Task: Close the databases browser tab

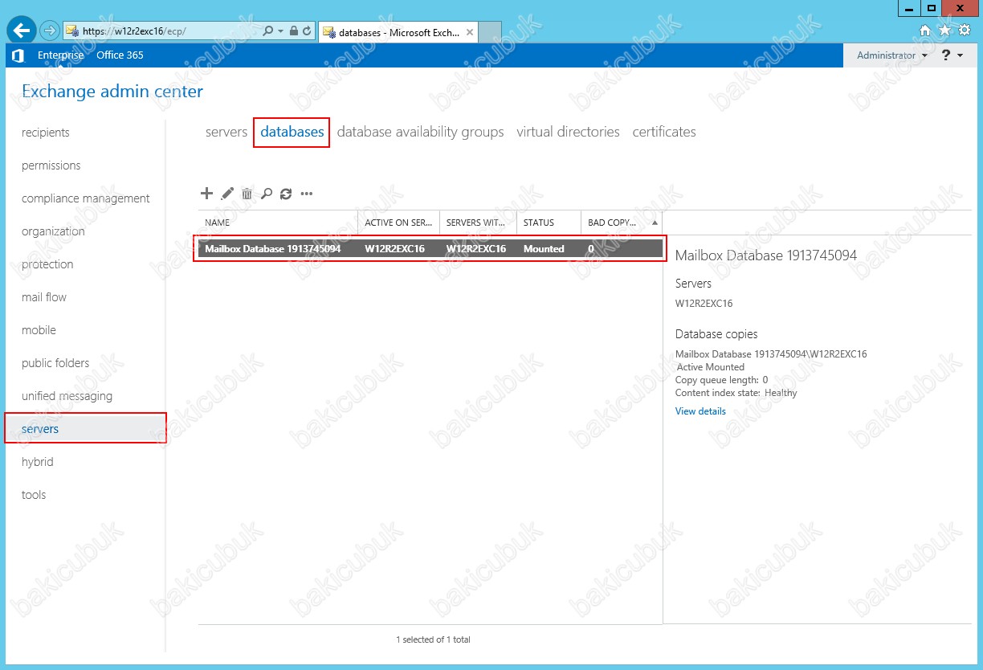Action: coord(469,32)
